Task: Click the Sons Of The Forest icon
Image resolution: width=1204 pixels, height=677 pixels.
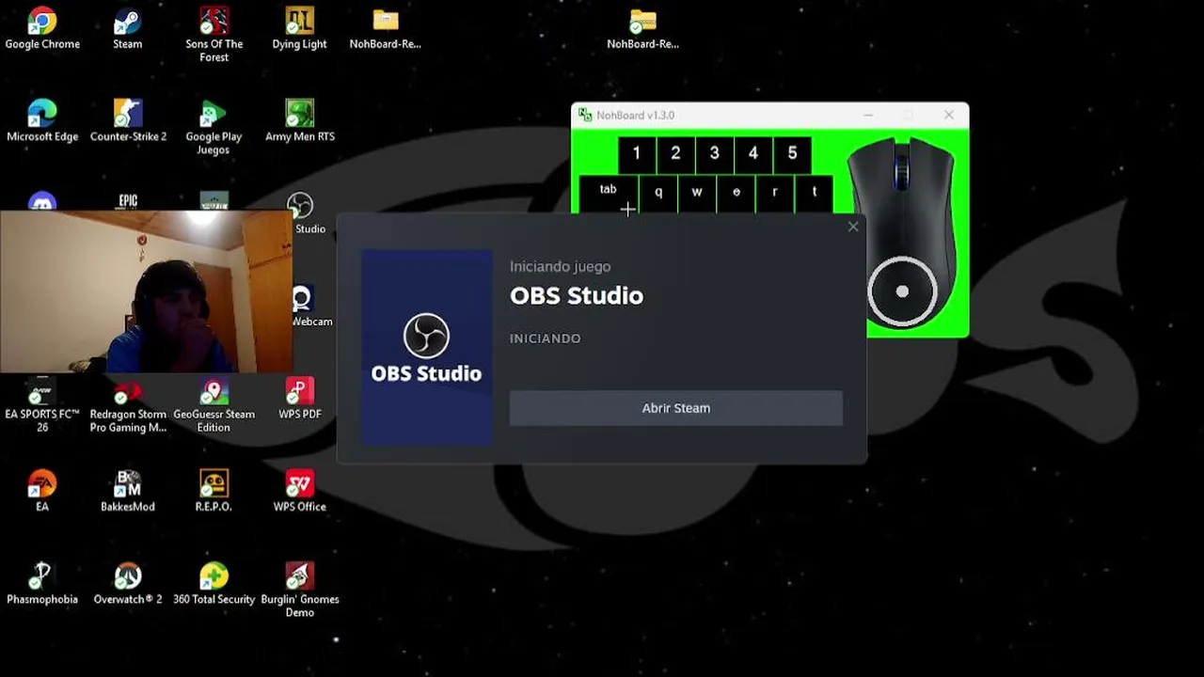Action: (x=214, y=35)
